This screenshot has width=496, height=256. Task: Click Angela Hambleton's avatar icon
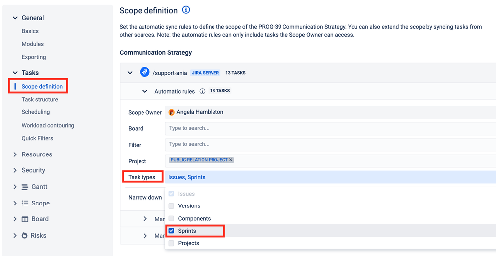pyautogui.click(x=172, y=112)
